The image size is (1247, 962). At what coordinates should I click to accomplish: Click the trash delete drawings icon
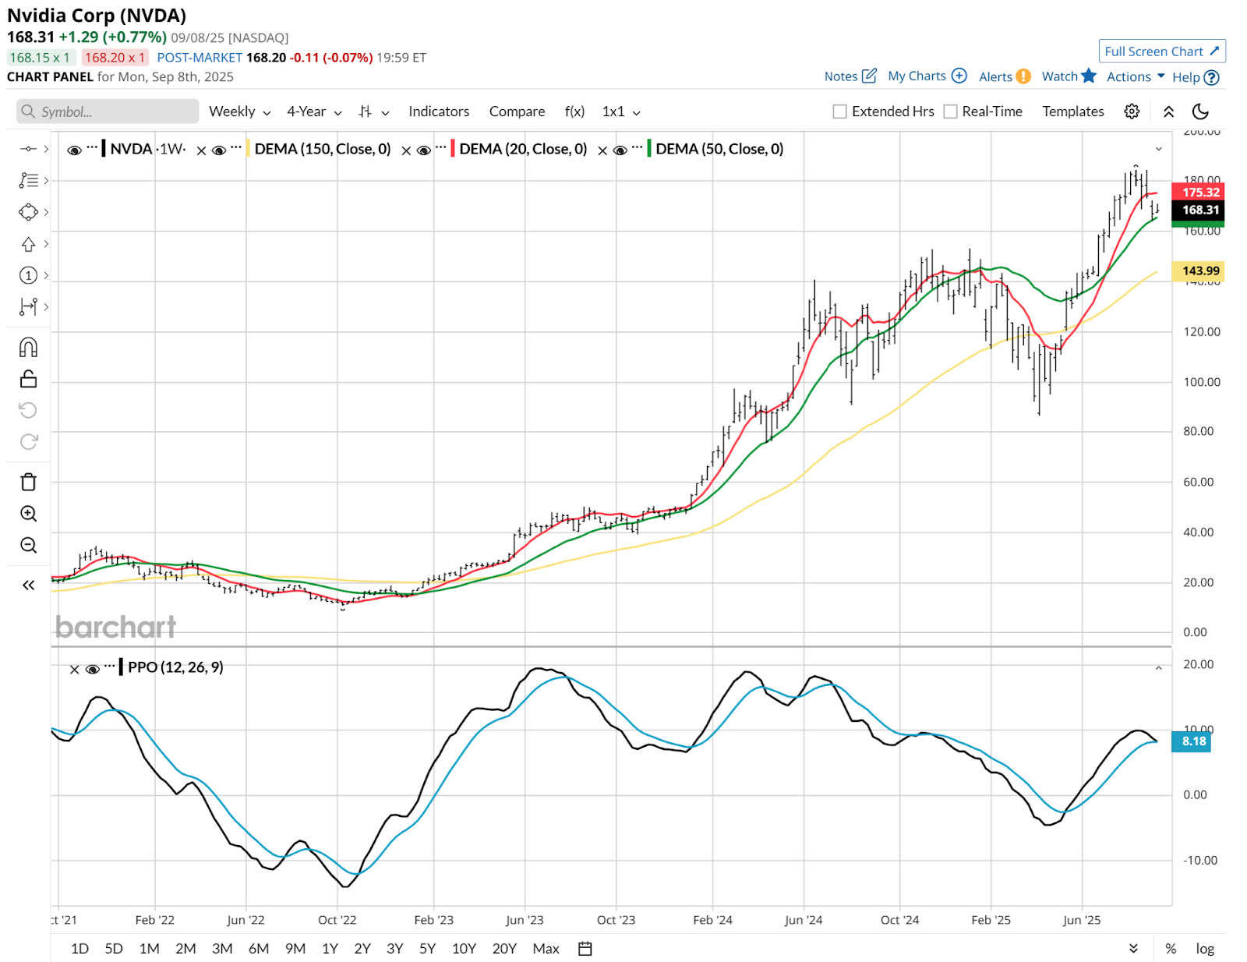point(28,482)
